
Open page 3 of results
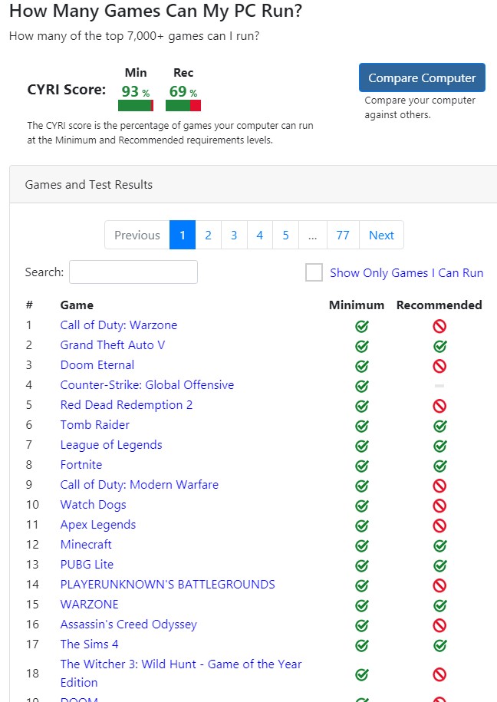pyautogui.click(x=234, y=235)
